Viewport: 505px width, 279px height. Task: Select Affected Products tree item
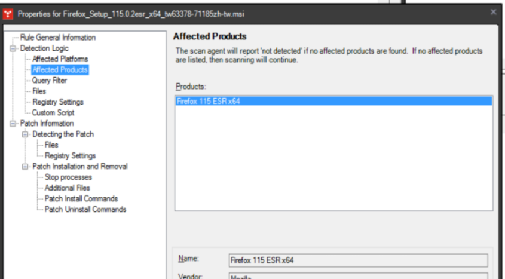[60, 70]
